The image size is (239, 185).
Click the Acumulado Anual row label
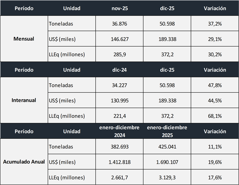tap(24, 162)
